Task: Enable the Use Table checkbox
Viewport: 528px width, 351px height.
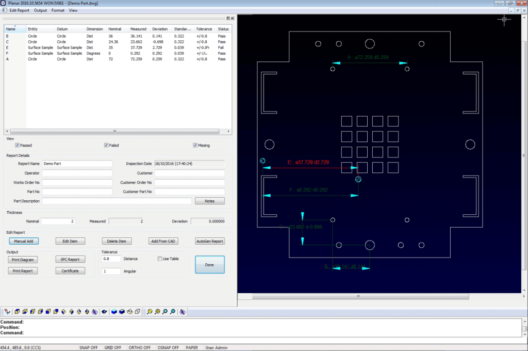Action: tap(159, 259)
